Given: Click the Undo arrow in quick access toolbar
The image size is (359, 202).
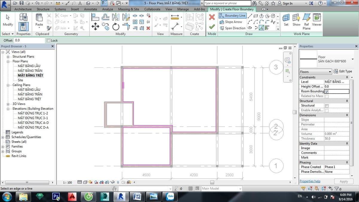Looking at the screenshot, I should [37, 3].
